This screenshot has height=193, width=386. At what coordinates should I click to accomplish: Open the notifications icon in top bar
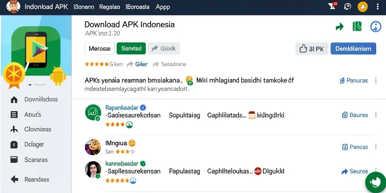click(332, 6)
